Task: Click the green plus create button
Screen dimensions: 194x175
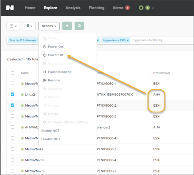Action: tap(67, 26)
